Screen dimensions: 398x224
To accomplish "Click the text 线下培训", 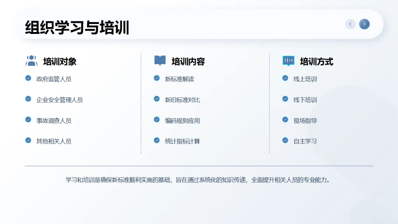I will pyautogui.click(x=305, y=100).
